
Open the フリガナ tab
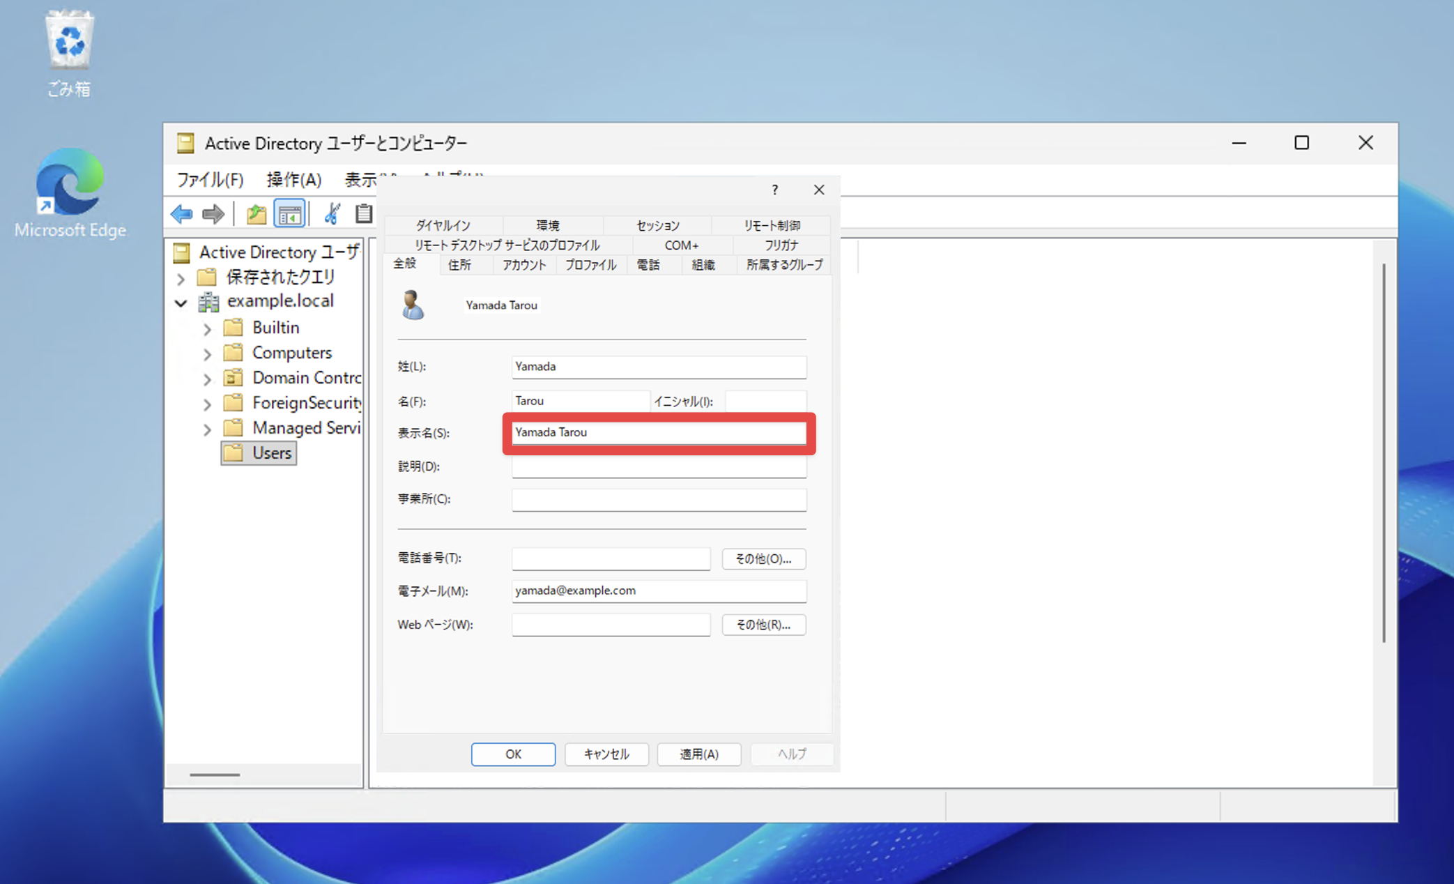(781, 245)
